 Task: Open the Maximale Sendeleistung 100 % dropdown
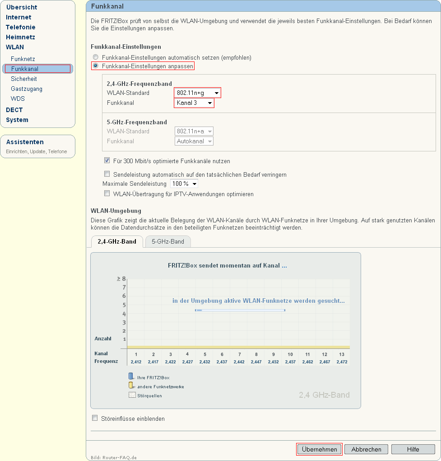point(184,184)
